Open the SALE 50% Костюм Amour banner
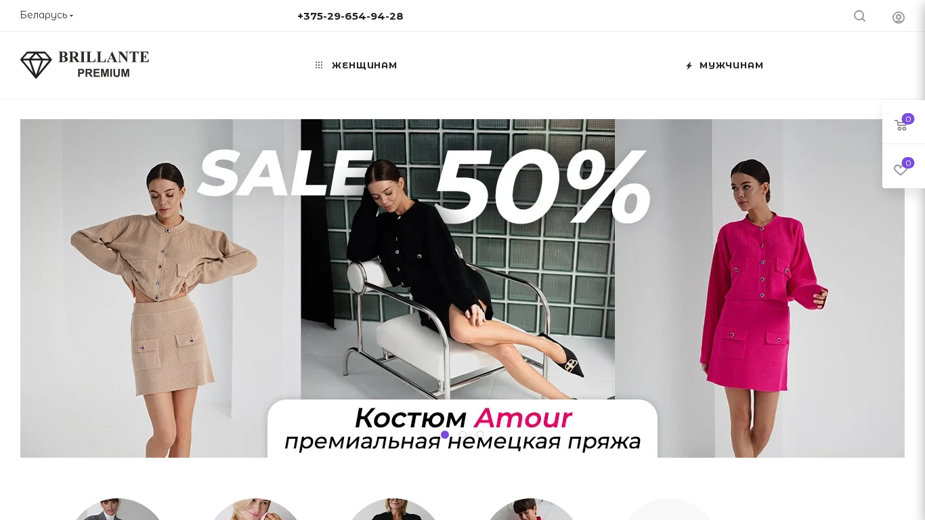 click(462, 288)
